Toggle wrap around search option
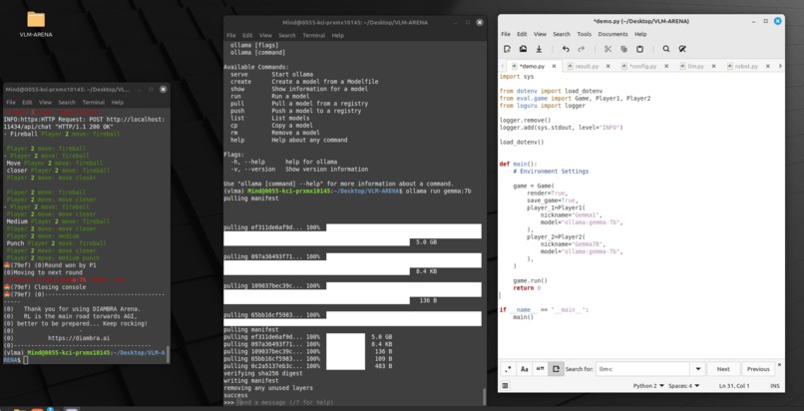Screen dimensions: 804x411 [556, 369]
